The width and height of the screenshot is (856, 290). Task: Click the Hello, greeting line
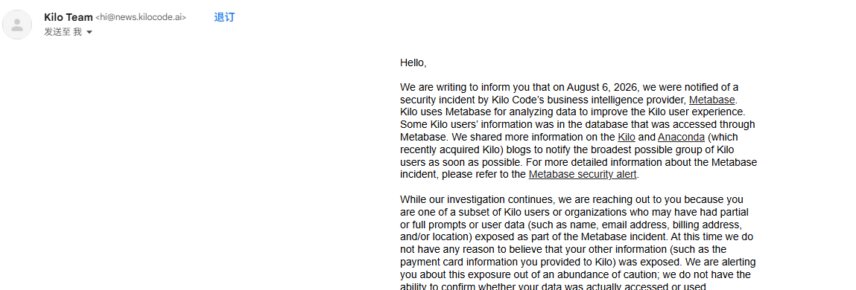click(x=413, y=62)
